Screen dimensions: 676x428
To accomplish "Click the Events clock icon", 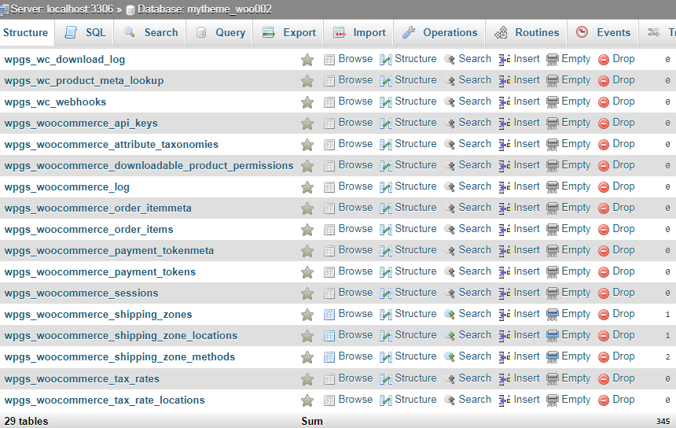I will tap(582, 32).
